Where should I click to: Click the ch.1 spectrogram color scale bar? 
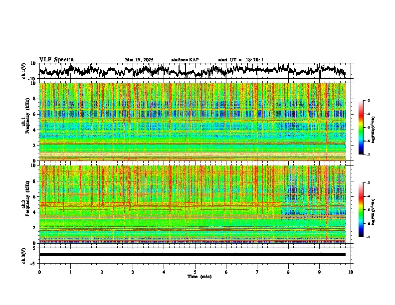(361, 128)
